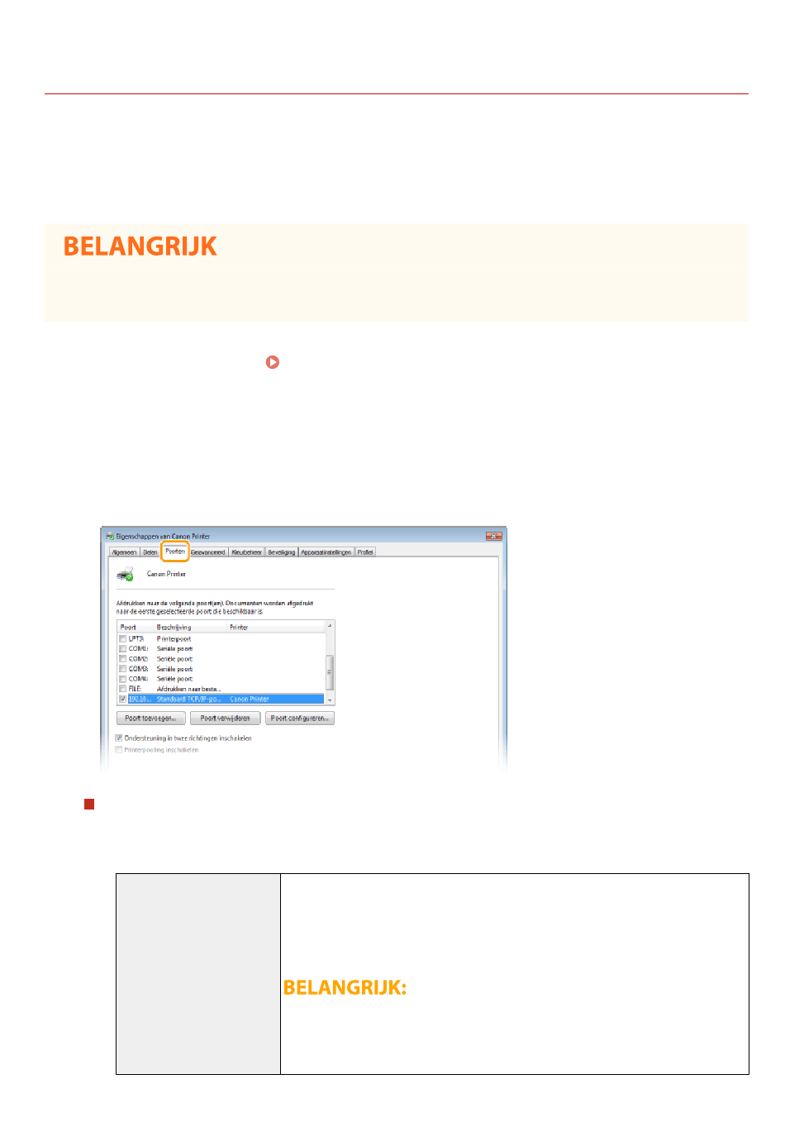The width and height of the screenshot is (785, 1132).
Task: Click the port list scroll-down arrow
Action: tap(330, 700)
